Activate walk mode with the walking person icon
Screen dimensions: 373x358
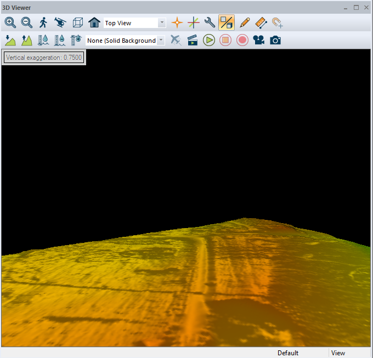coord(43,23)
